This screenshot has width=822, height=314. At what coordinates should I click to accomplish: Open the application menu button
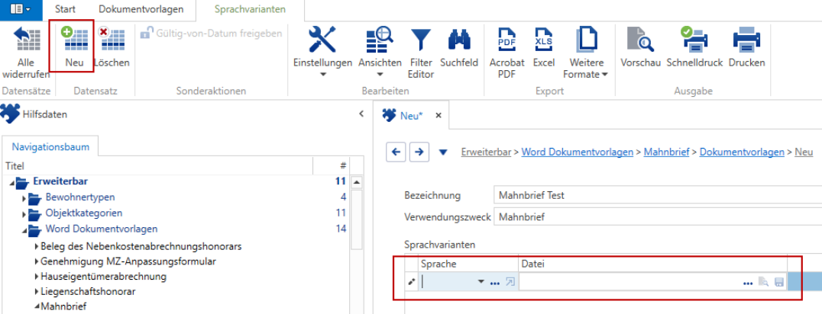click(21, 9)
